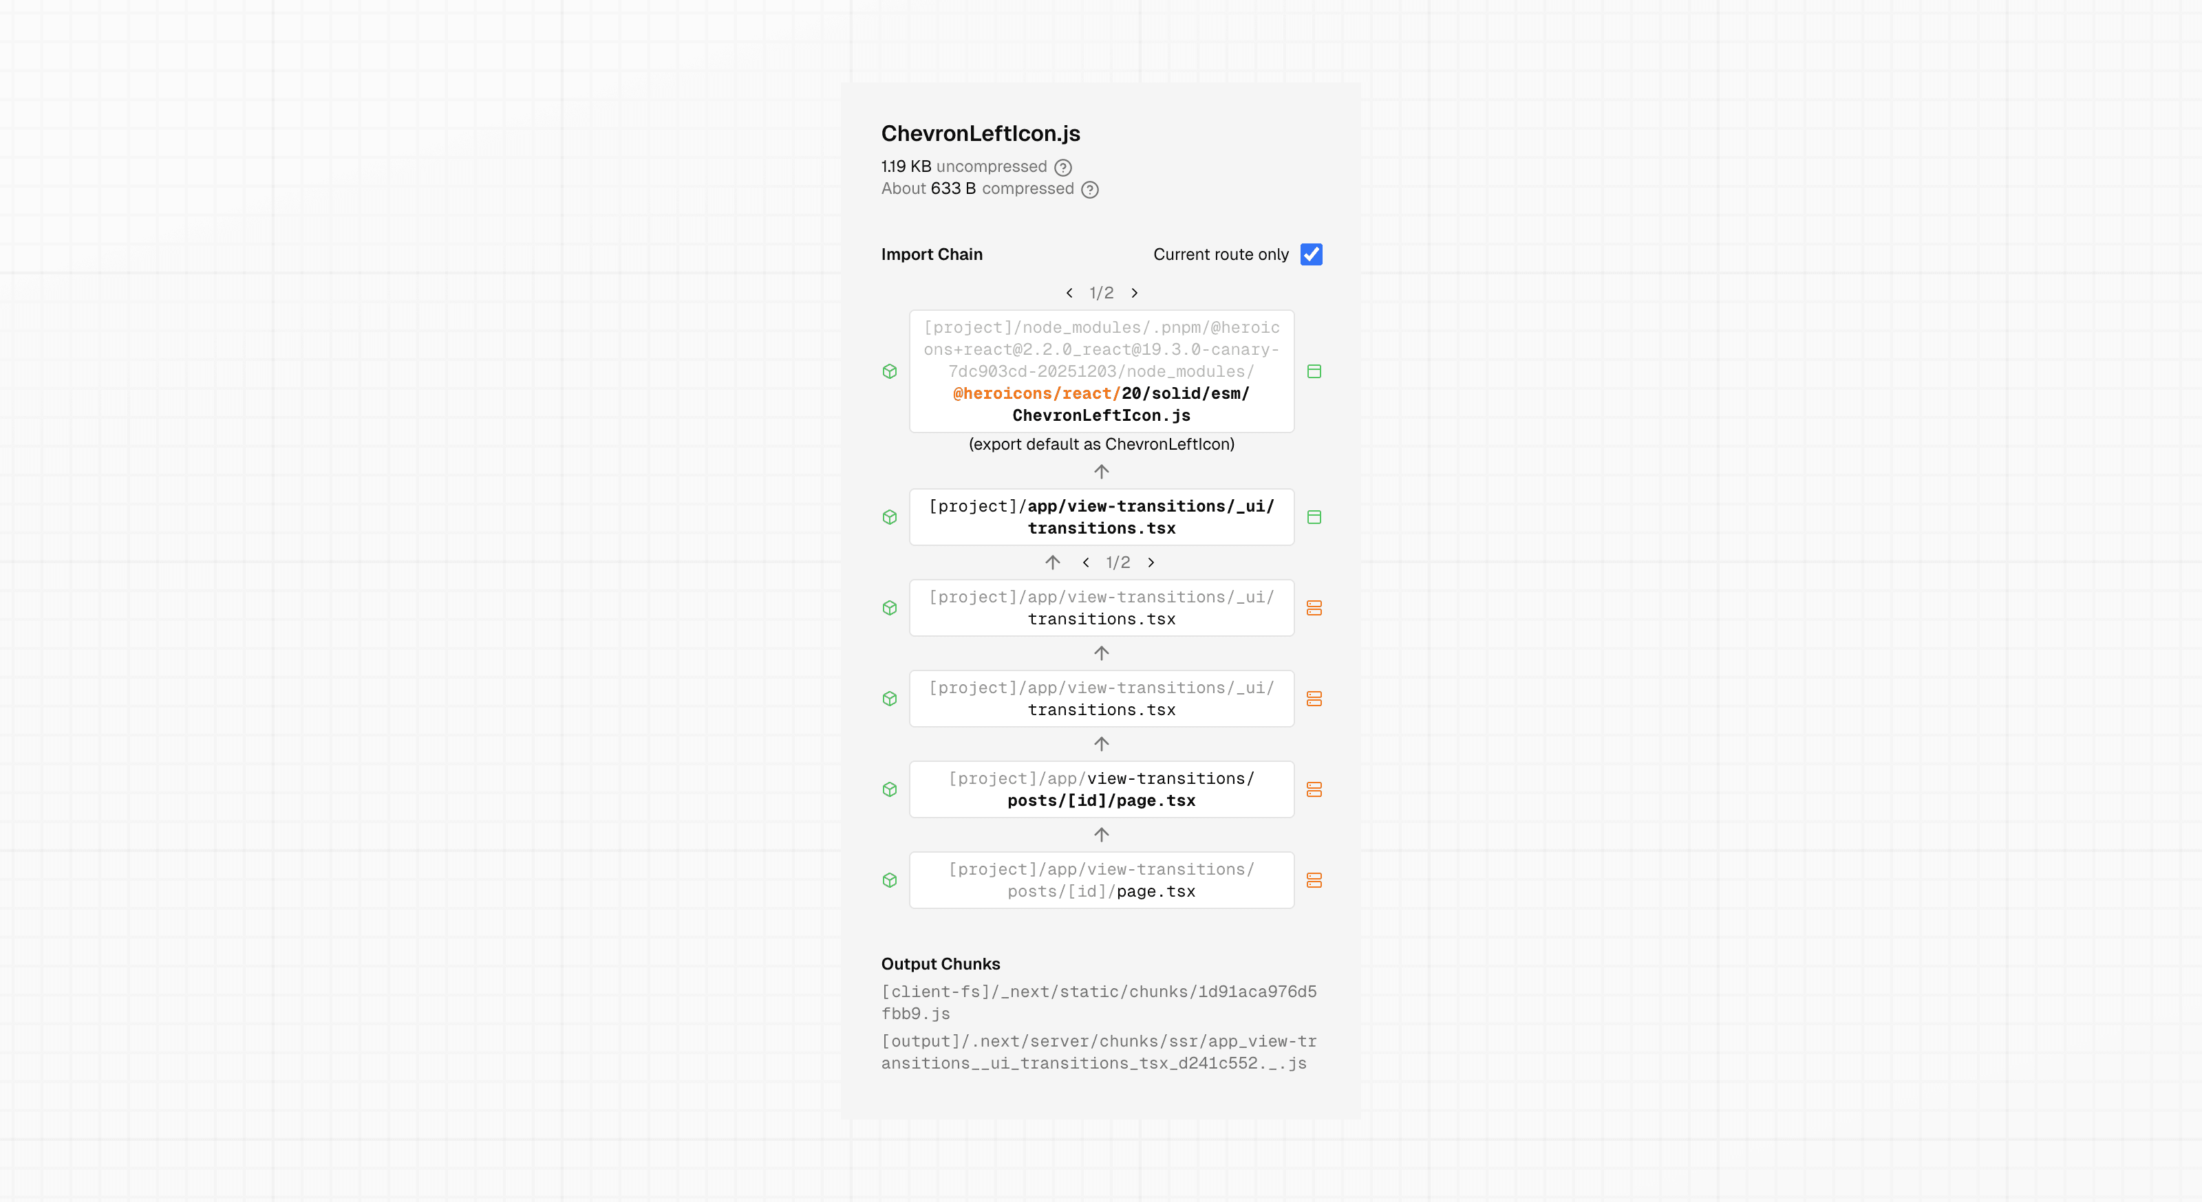This screenshot has width=2202, height=1202.
Task: Click the help icon next to uncompressed size
Action: 1062,168
